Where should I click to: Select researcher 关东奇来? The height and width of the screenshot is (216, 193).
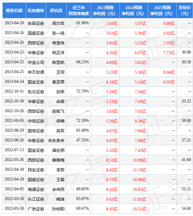point(56,141)
